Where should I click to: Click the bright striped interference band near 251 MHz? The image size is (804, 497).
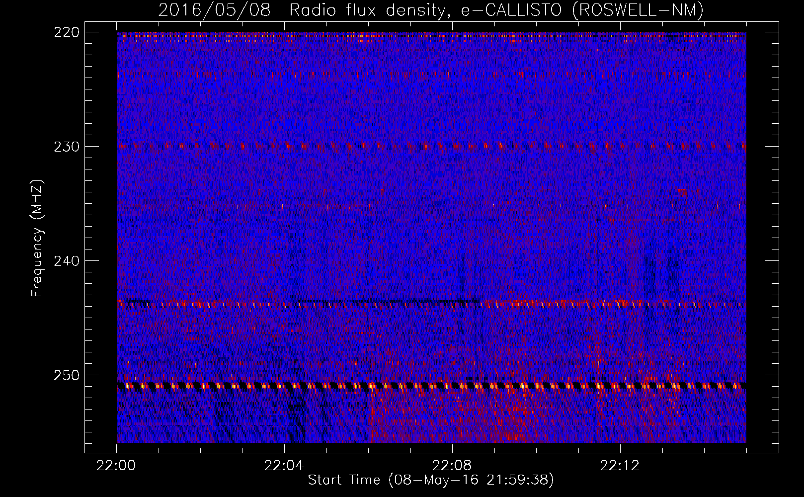coord(431,386)
